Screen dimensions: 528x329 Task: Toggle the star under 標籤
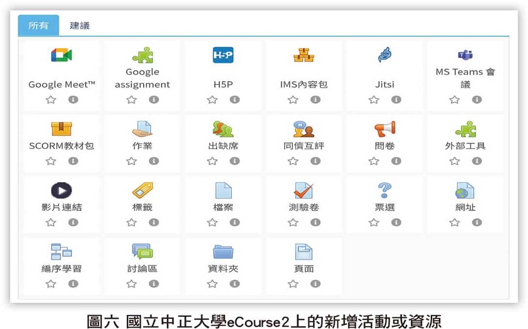tap(132, 222)
